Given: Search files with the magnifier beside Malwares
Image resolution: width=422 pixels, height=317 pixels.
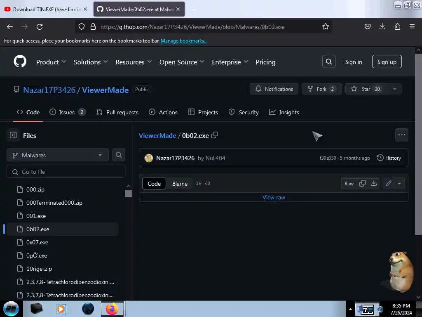Looking at the screenshot, I should [118, 155].
